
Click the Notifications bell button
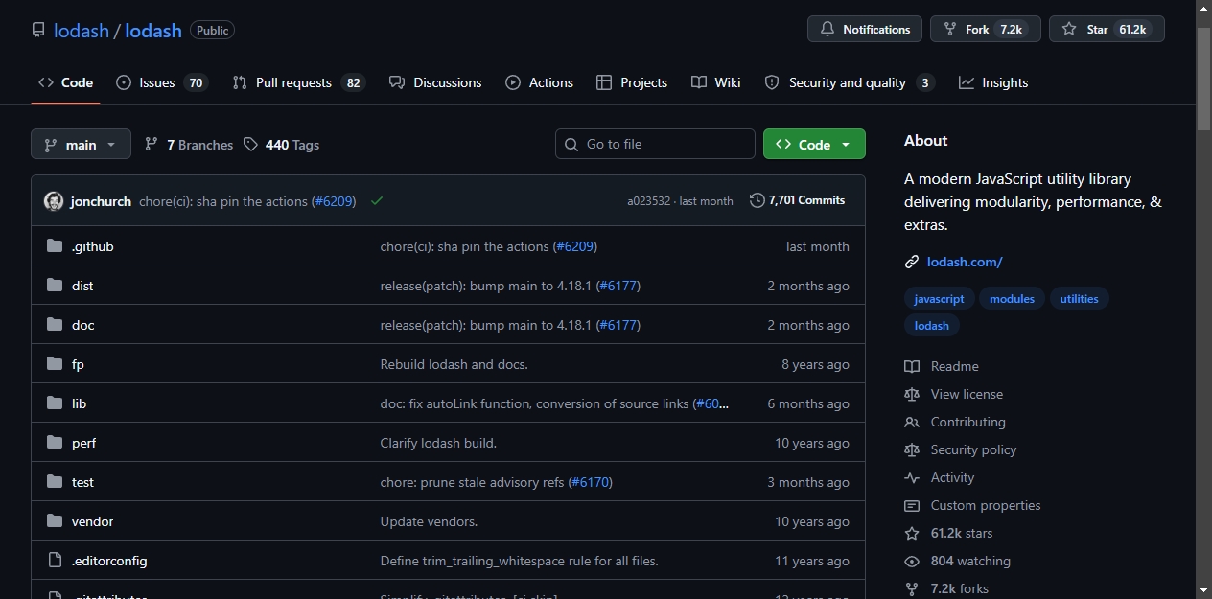865,29
